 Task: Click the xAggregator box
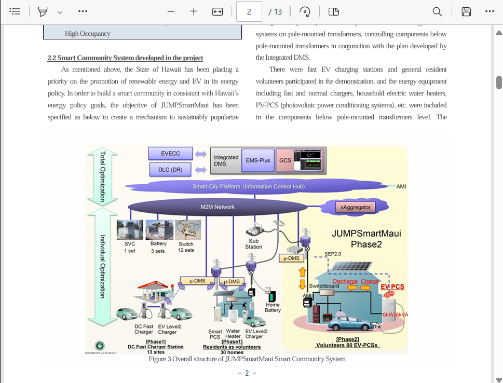[355, 207]
